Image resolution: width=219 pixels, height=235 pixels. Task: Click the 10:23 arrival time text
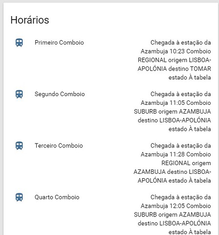click(177, 51)
